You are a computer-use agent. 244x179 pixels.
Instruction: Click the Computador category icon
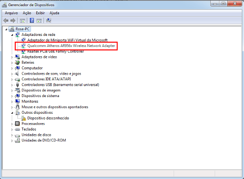[x=17, y=68]
